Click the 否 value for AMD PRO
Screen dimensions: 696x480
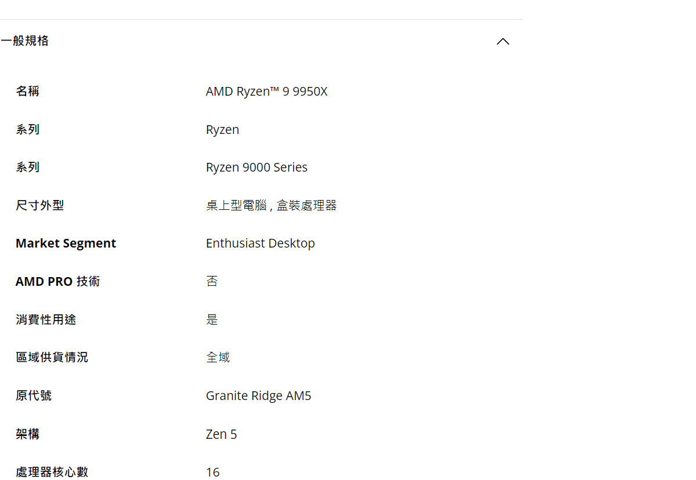coord(212,281)
